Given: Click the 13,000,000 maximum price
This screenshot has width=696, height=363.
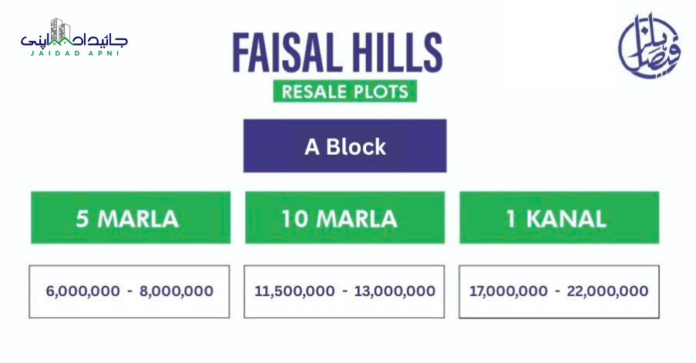Looking at the screenshot, I should coord(395,291).
